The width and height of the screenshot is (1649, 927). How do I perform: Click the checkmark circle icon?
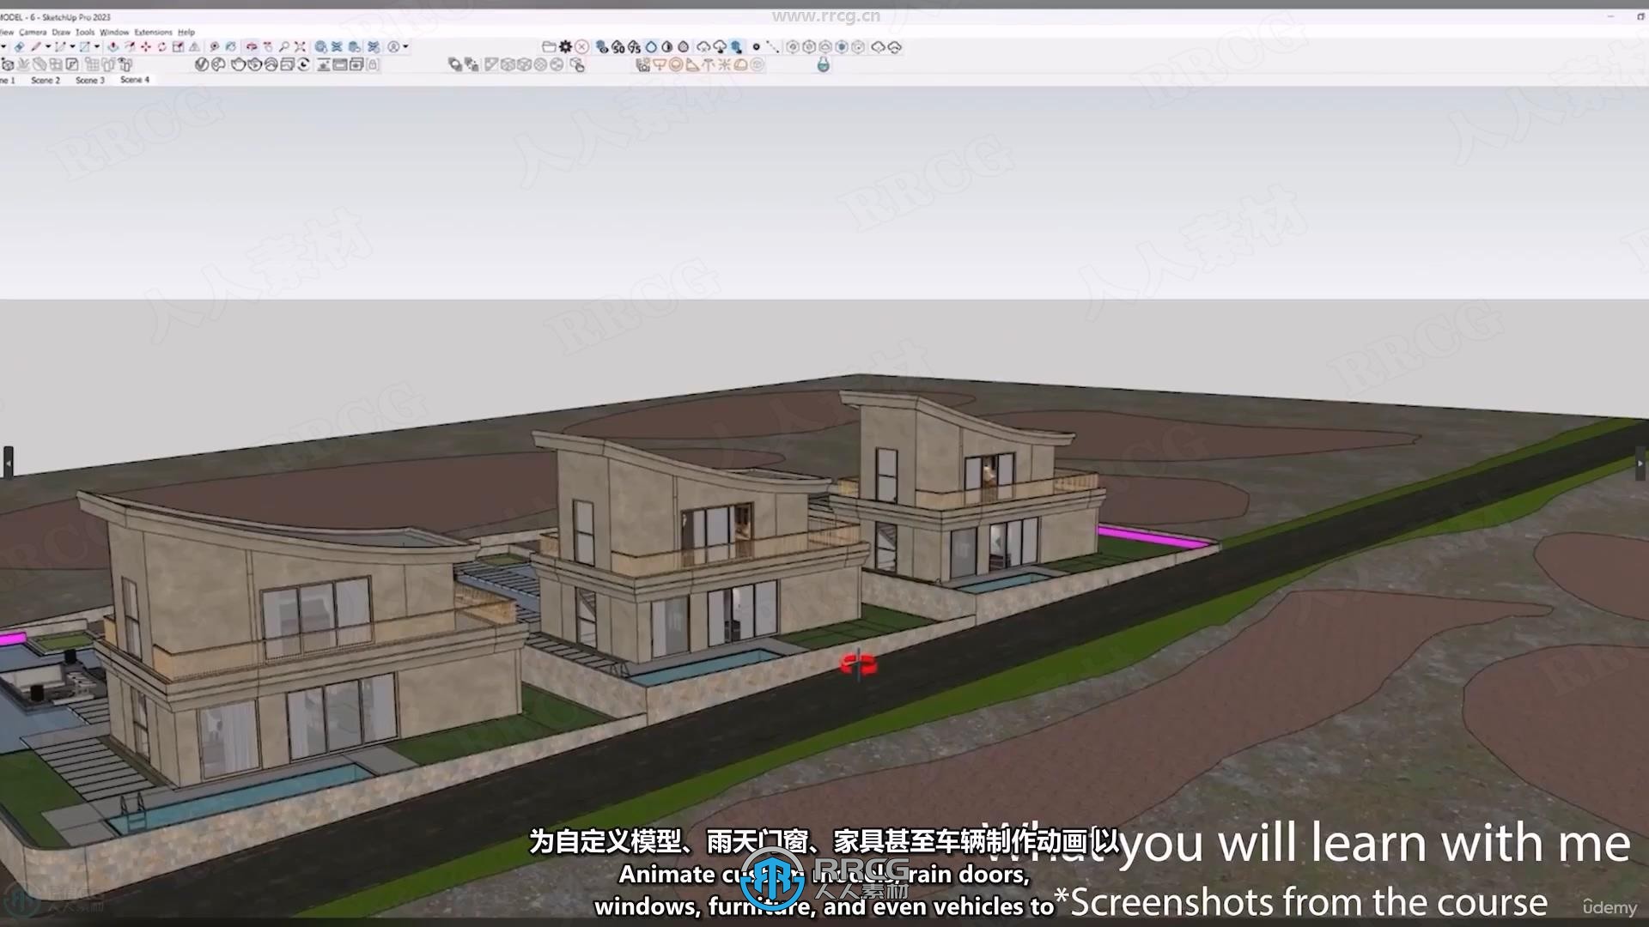tap(202, 64)
